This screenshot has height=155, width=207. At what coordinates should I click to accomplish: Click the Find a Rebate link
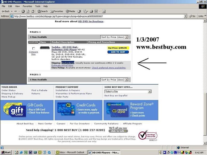[x=39, y=90]
